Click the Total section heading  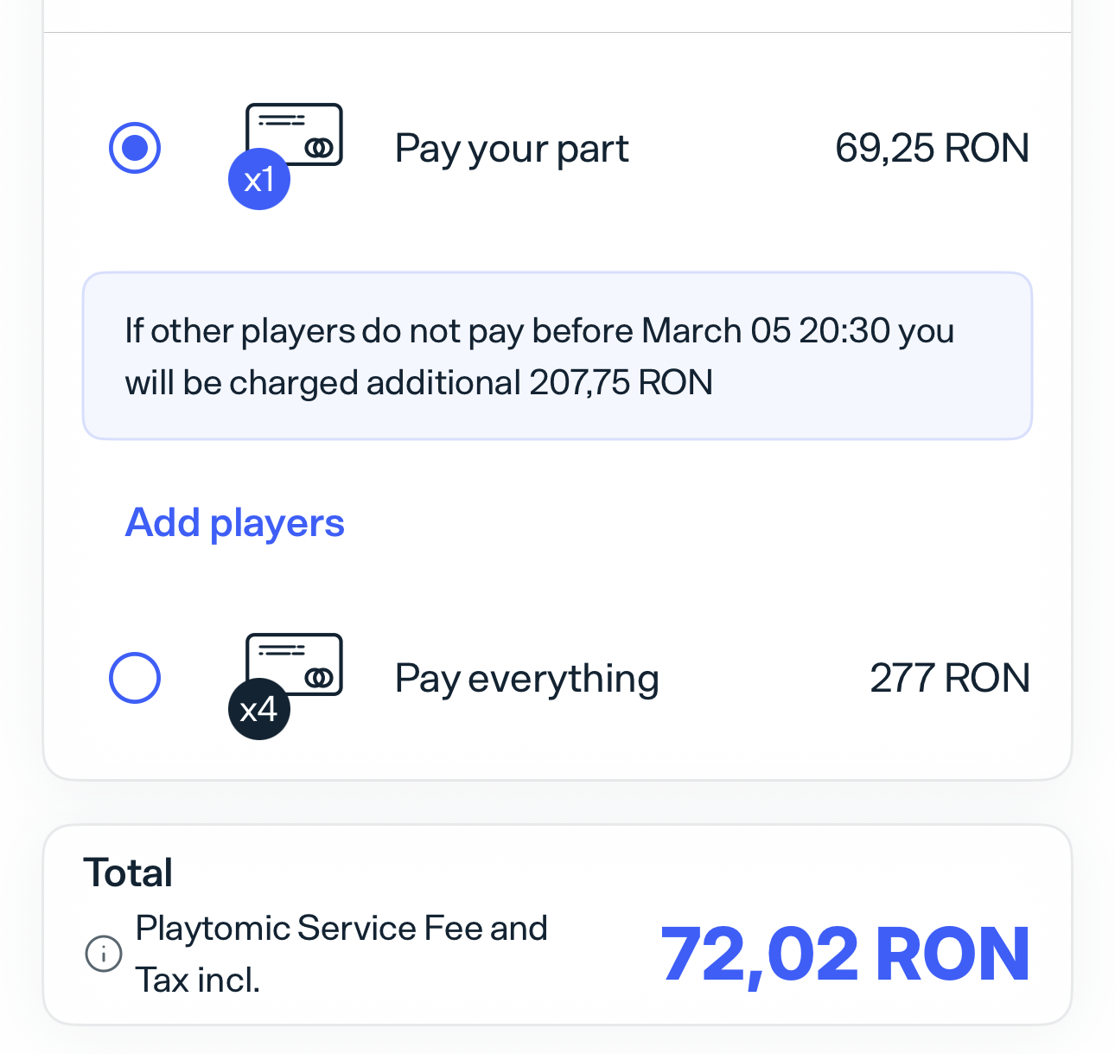pyautogui.click(x=128, y=872)
